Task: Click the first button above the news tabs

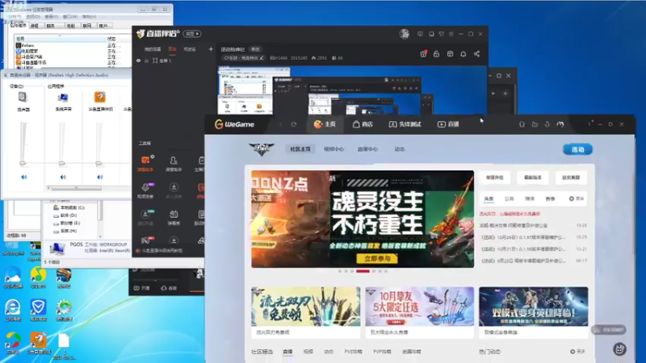Action: coord(494,177)
